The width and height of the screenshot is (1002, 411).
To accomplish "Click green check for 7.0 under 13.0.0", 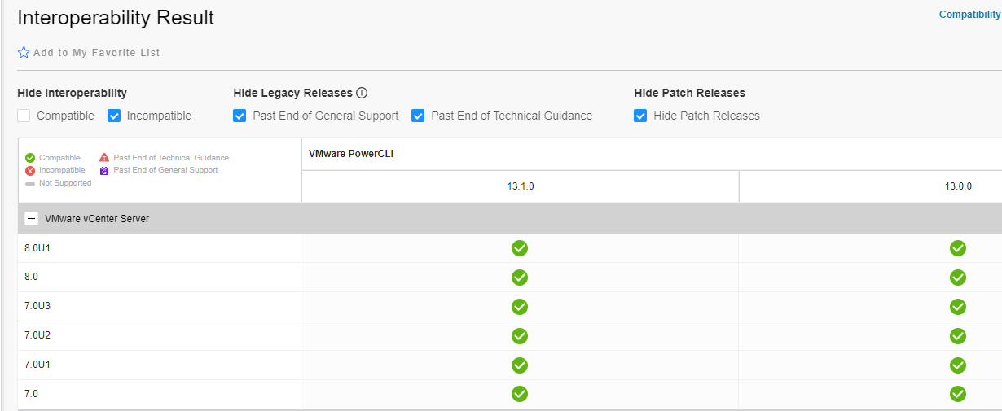I will 958,394.
